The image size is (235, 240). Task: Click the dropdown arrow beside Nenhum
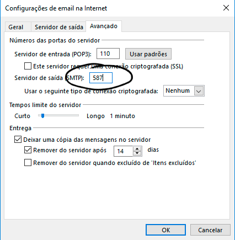(199, 91)
